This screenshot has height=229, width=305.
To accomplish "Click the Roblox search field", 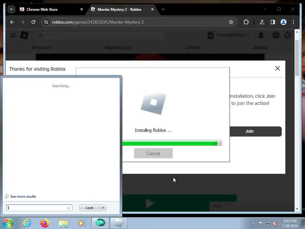I will point(100,35).
